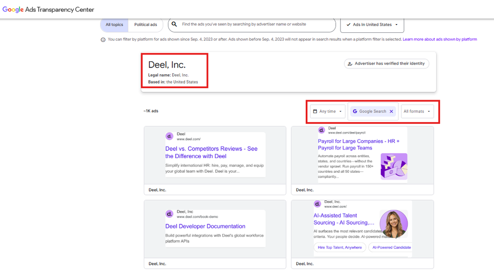Click www.deel.com/book-demo URL text
Image resolution: width=494 pixels, height=272 pixels.
(x=197, y=217)
